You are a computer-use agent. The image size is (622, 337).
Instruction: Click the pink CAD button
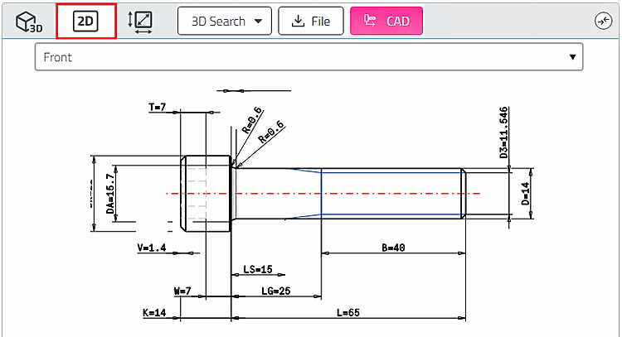point(386,21)
